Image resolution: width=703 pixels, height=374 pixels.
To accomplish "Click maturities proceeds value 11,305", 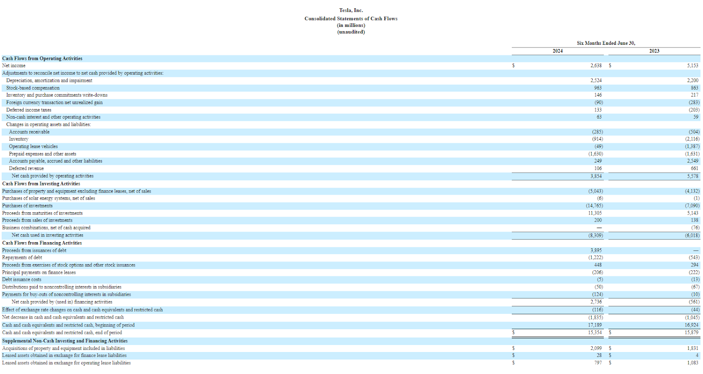I will click(595, 213).
